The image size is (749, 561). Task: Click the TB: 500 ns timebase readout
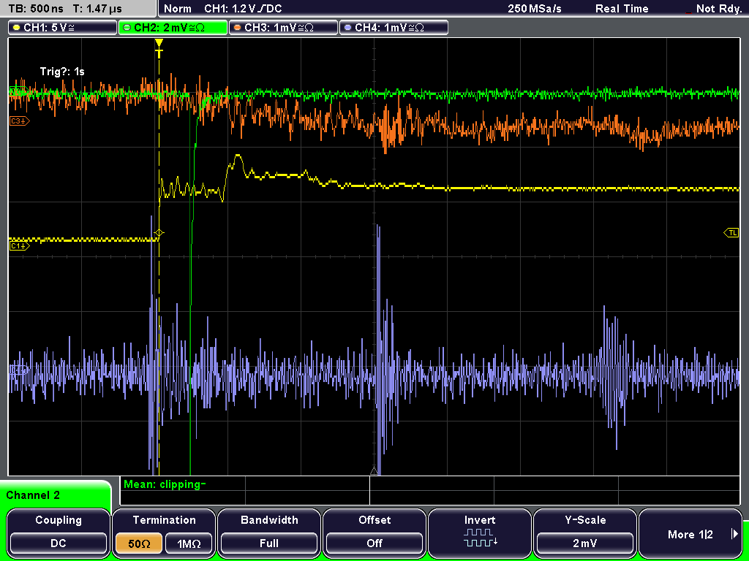[36, 9]
